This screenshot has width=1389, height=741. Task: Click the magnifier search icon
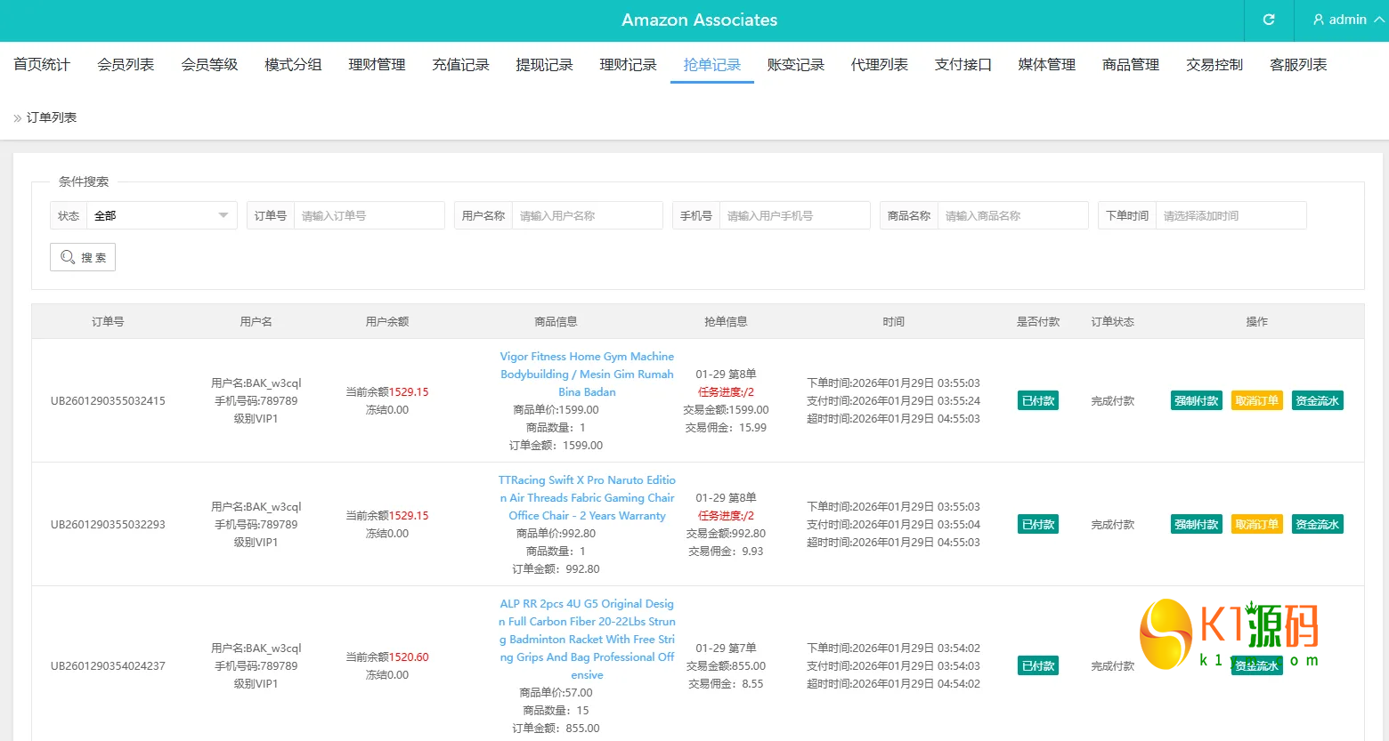(69, 257)
